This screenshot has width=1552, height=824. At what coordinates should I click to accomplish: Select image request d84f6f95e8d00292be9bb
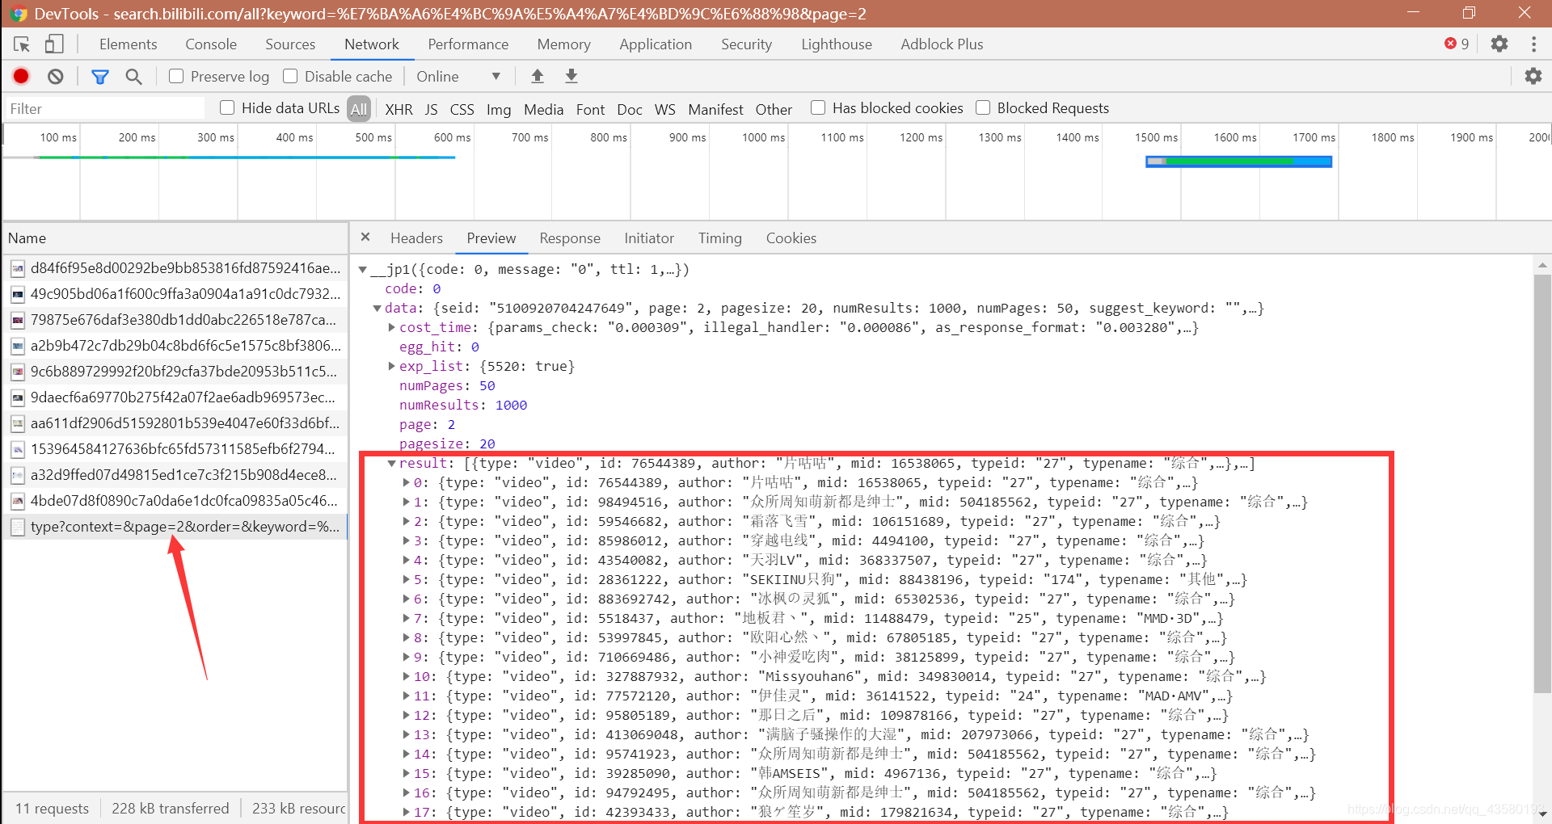[175, 268]
